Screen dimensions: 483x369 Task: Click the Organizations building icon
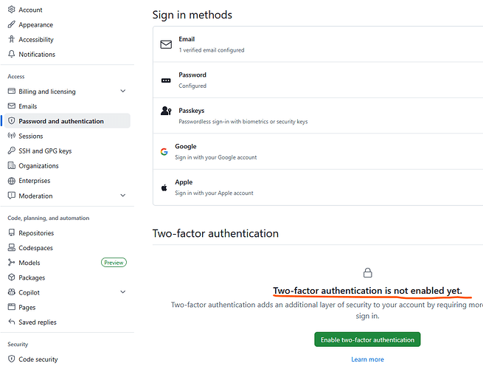11,165
